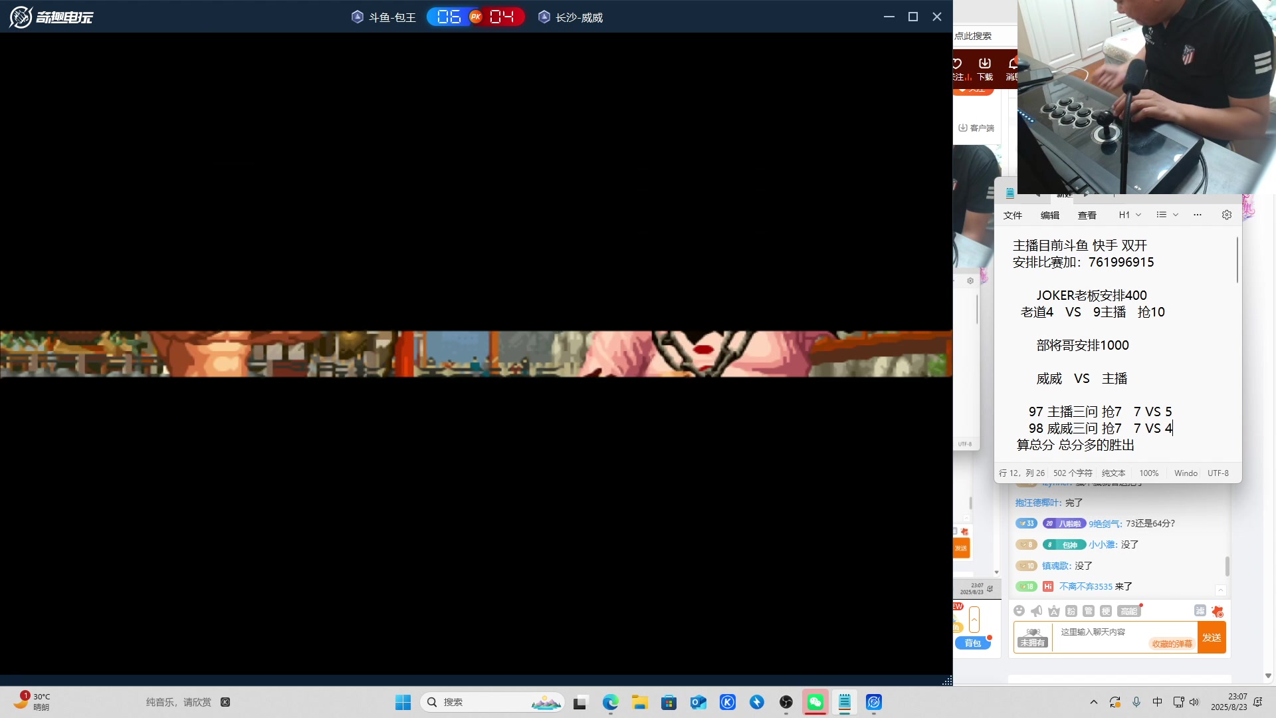Click the Notepad vertical scrollbar thumb
The width and height of the screenshot is (1276, 718).
tap(1237, 259)
